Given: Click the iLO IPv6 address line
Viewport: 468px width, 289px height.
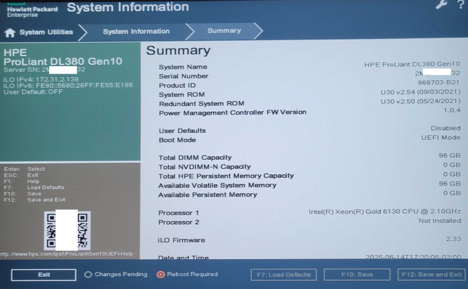Looking at the screenshot, I should click(x=68, y=85).
